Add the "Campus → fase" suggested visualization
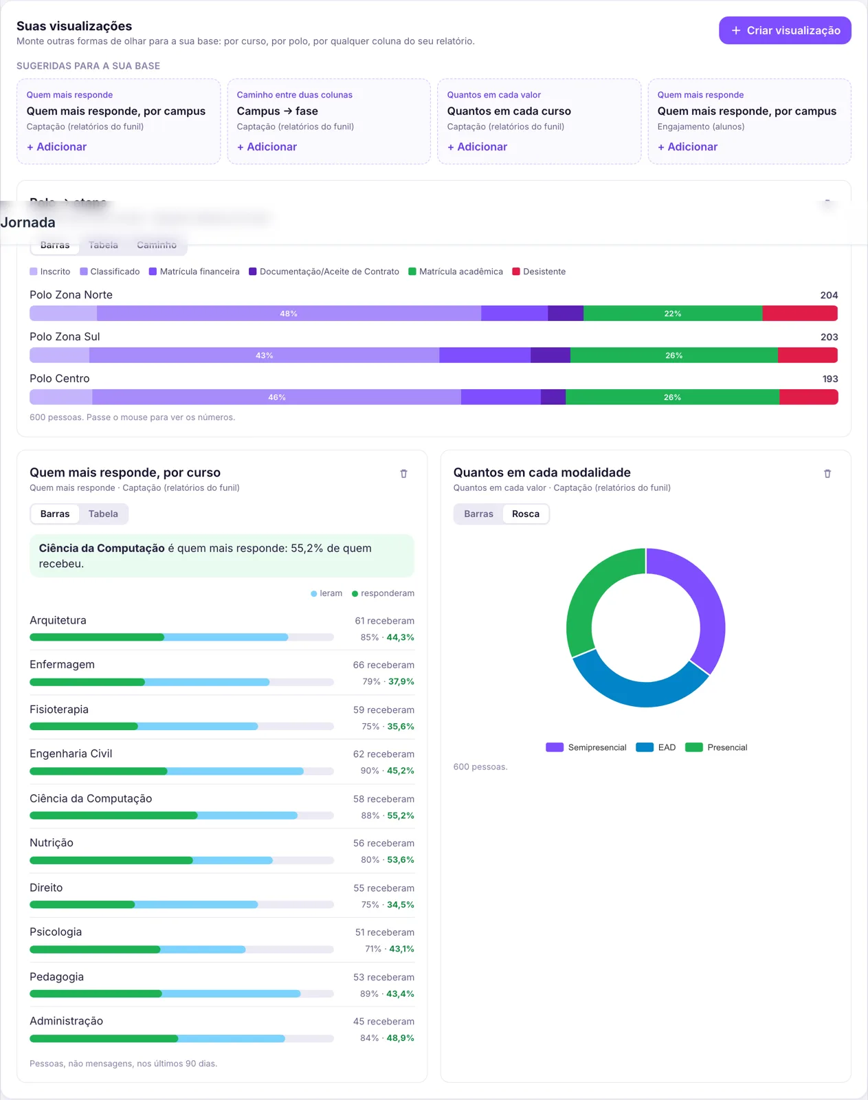868x1100 pixels. (267, 146)
